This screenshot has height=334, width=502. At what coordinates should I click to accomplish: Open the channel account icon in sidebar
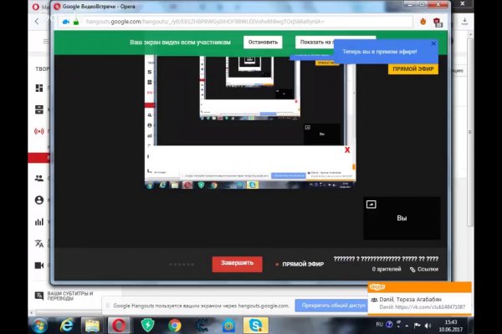tap(38, 200)
